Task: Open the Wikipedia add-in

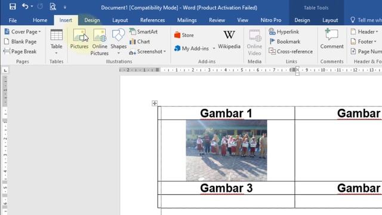Action: point(229,39)
